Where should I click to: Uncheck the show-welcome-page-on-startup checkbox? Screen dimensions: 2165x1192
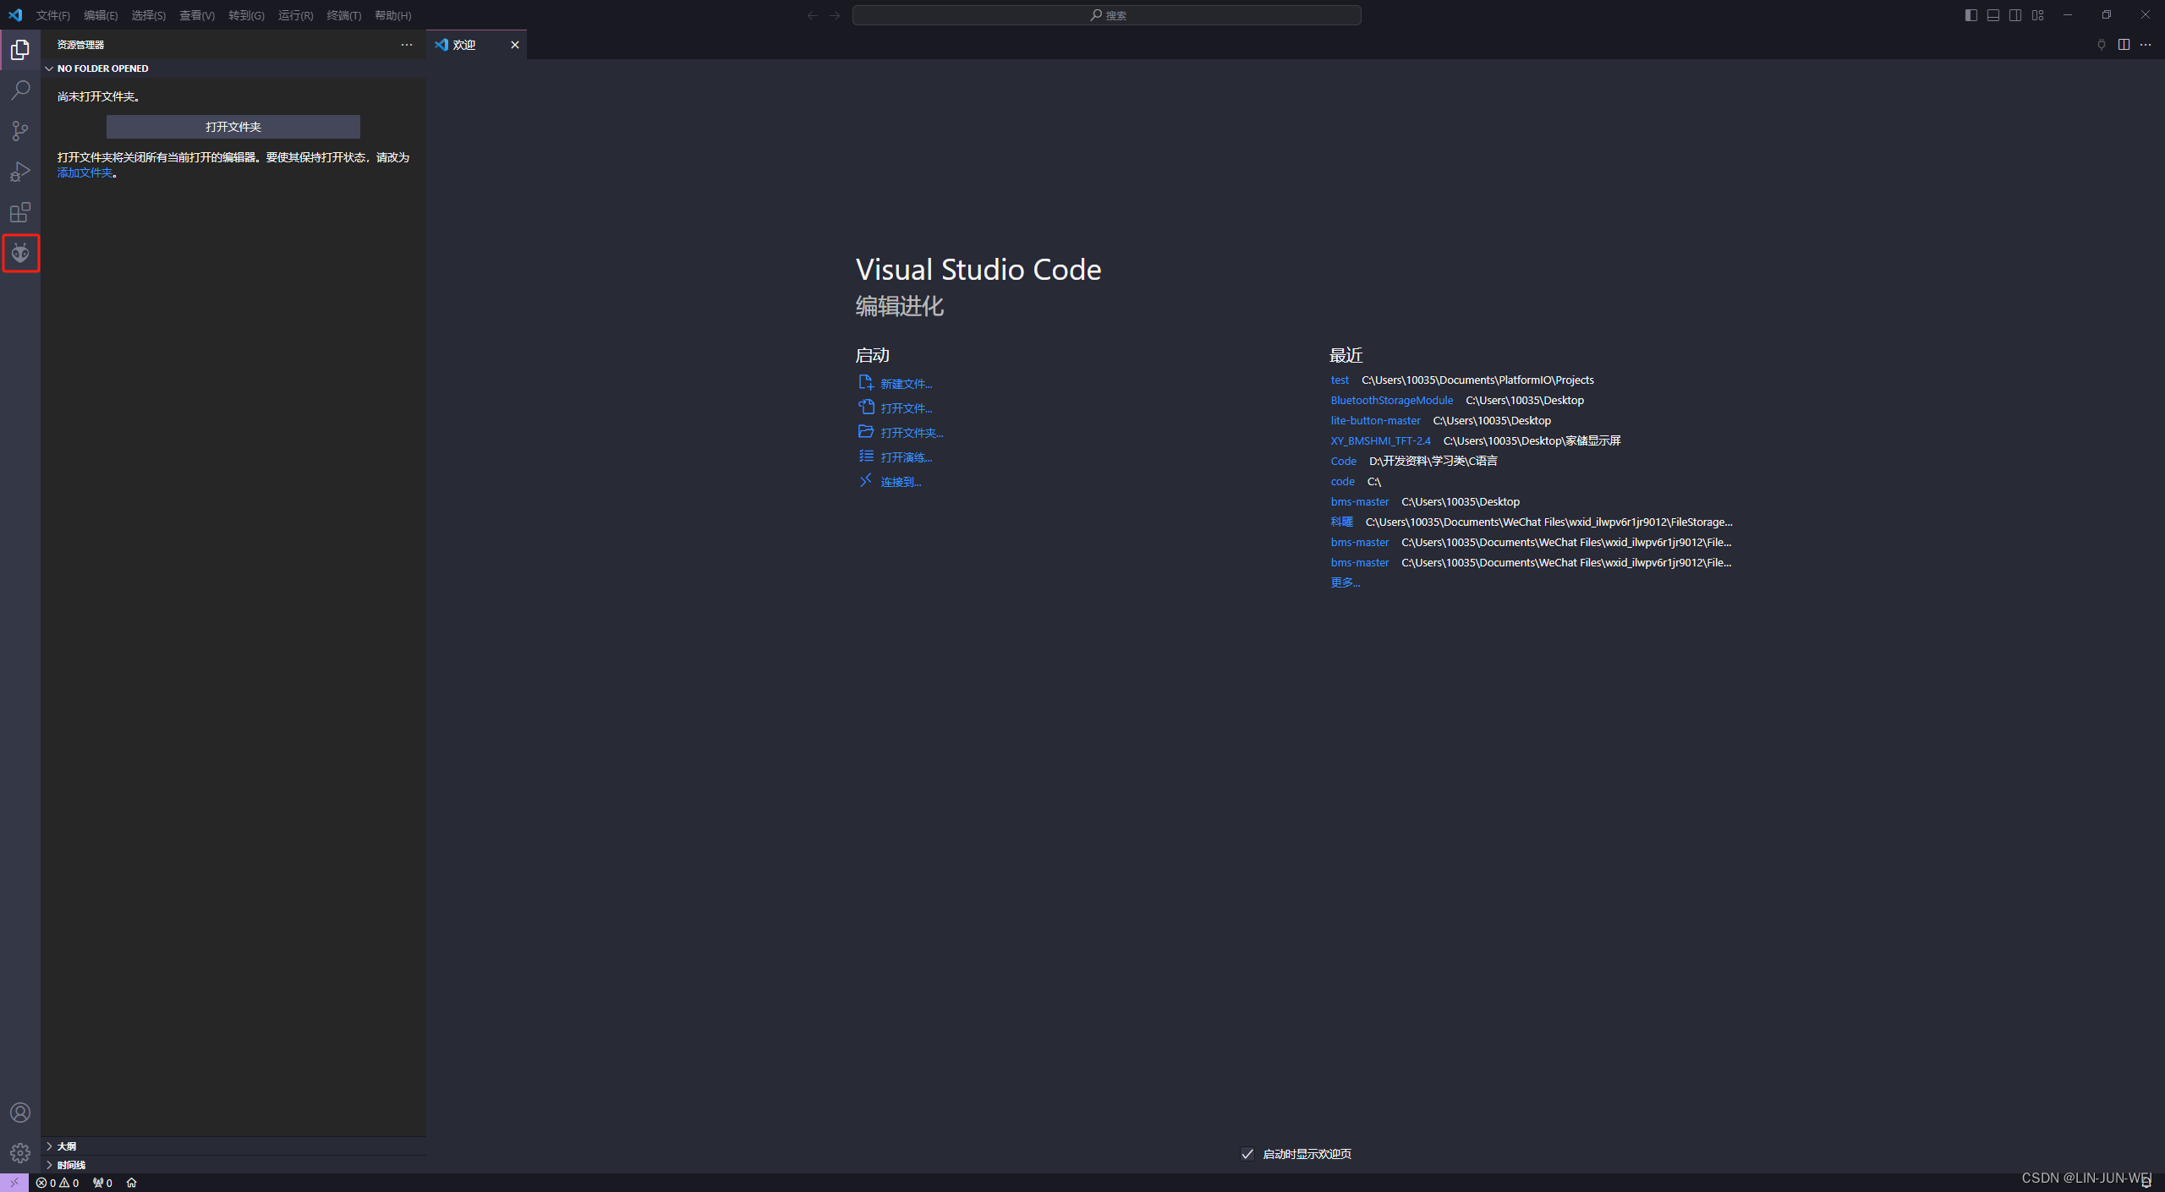[1247, 1154]
